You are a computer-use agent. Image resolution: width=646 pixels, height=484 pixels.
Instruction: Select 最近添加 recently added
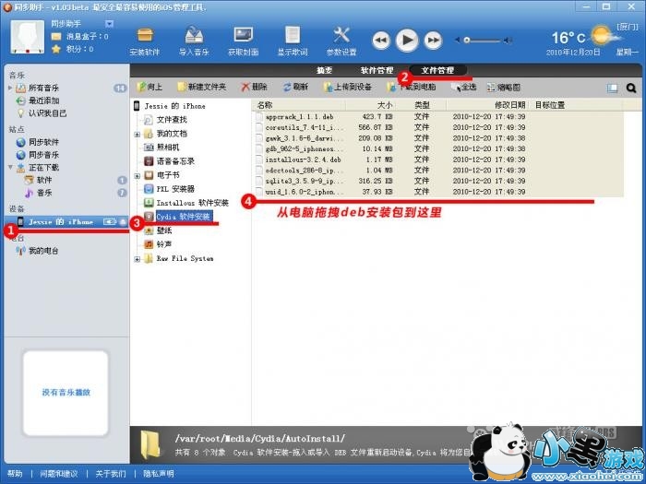pos(43,100)
